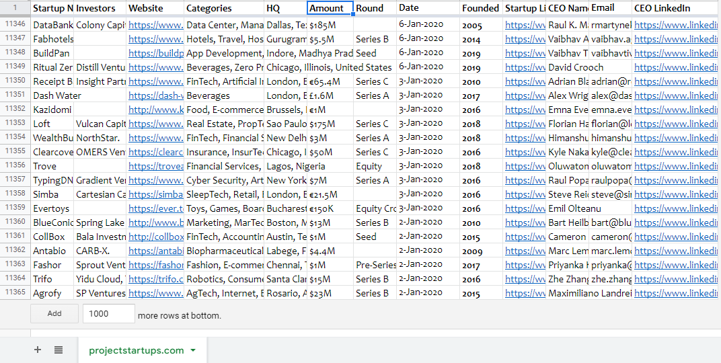Open the CEO LinkedIn link for Raul K. row
This screenshot has height=363, width=721.
[676, 26]
